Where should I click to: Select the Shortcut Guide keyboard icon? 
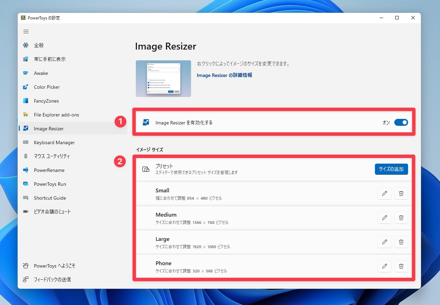click(x=26, y=198)
